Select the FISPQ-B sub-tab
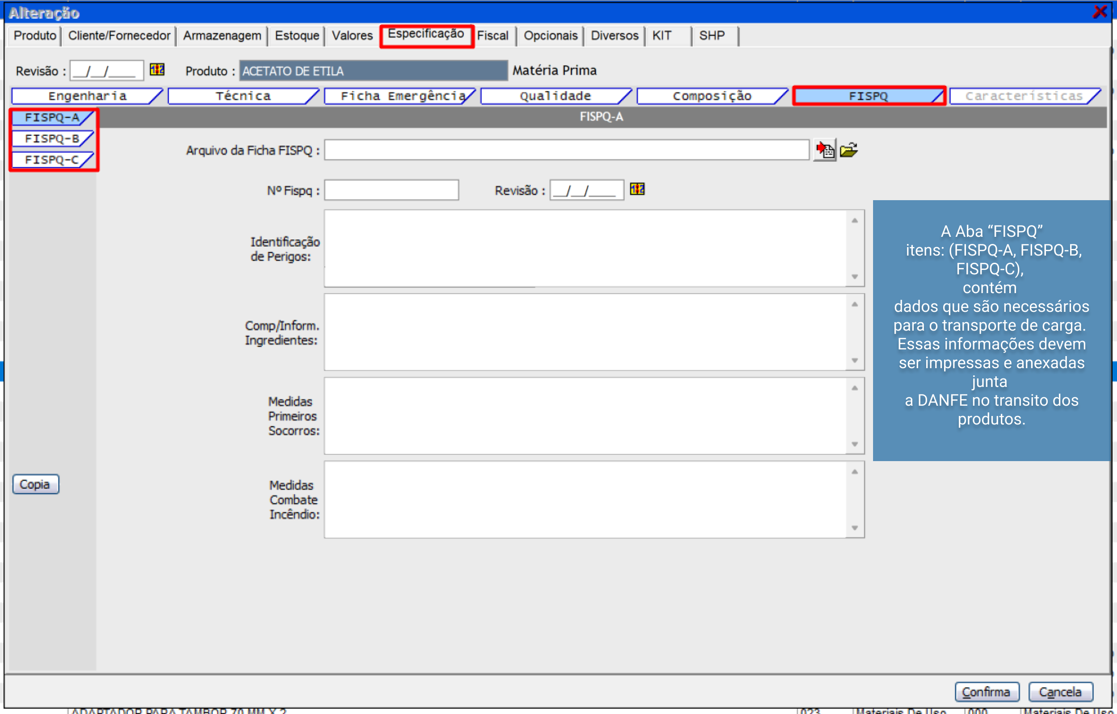This screenshot has width=1117, height=714. tap(52, 138)
